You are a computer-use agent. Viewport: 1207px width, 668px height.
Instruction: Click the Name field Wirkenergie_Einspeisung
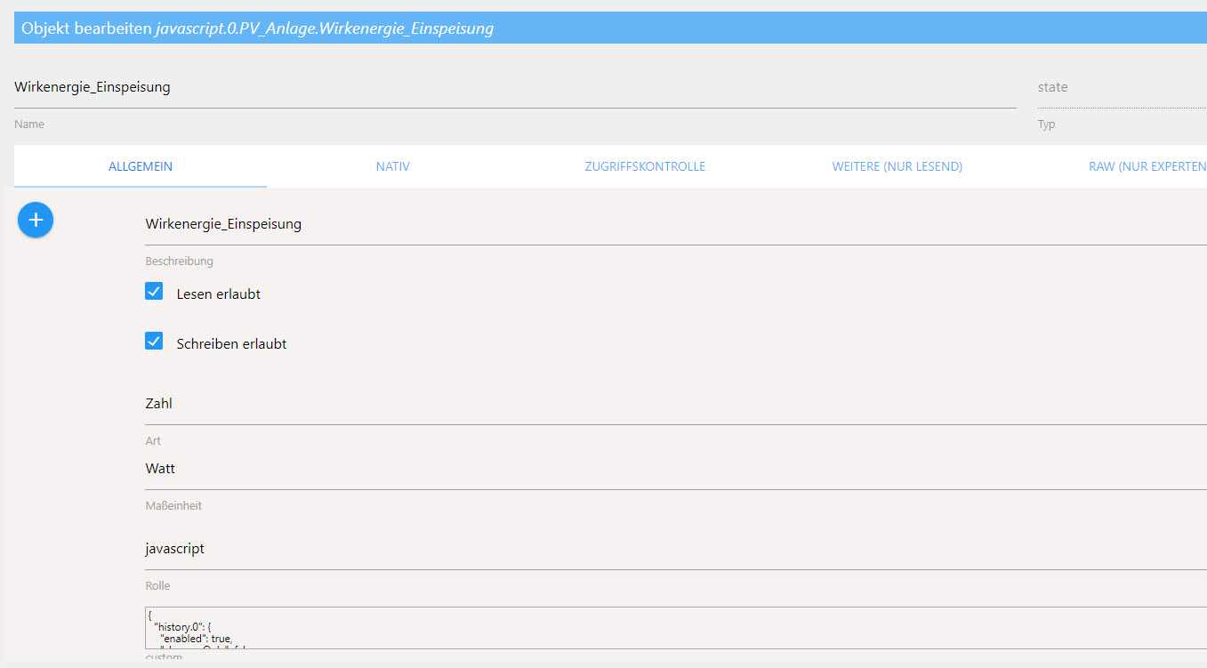[515, 87]
